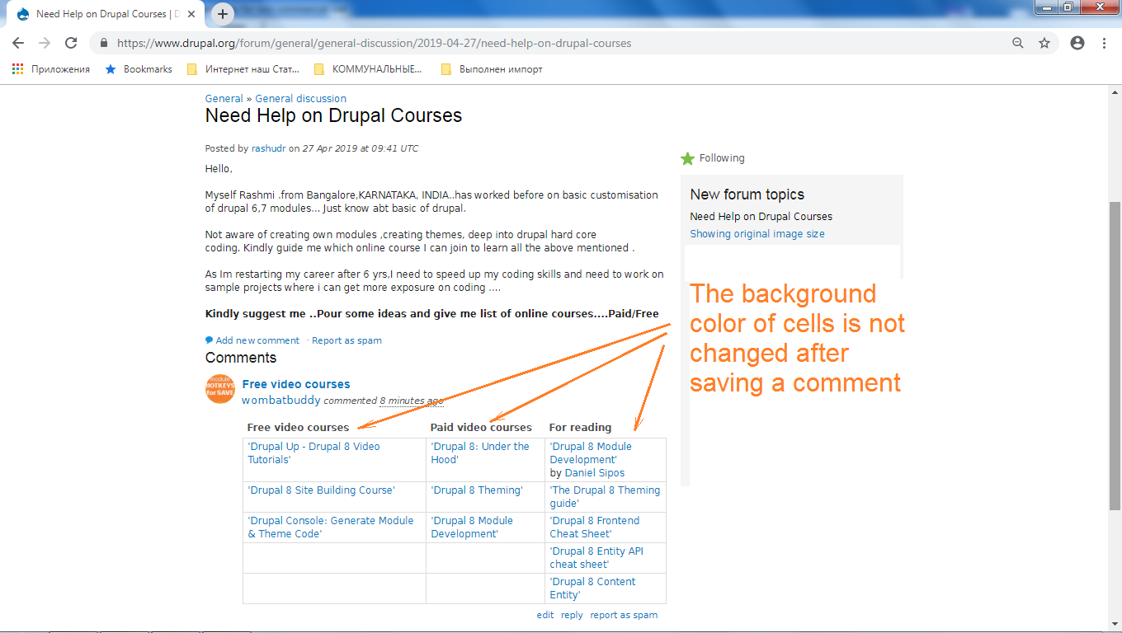Open 'Drupal Console: Generate Module & Theme Code'
The height and width of the screenshot is (633, 1122).
point(330,527)
